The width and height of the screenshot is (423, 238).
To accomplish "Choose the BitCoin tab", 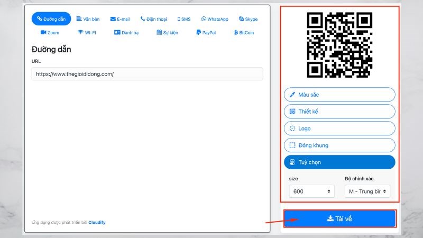I will coord(244,32).
